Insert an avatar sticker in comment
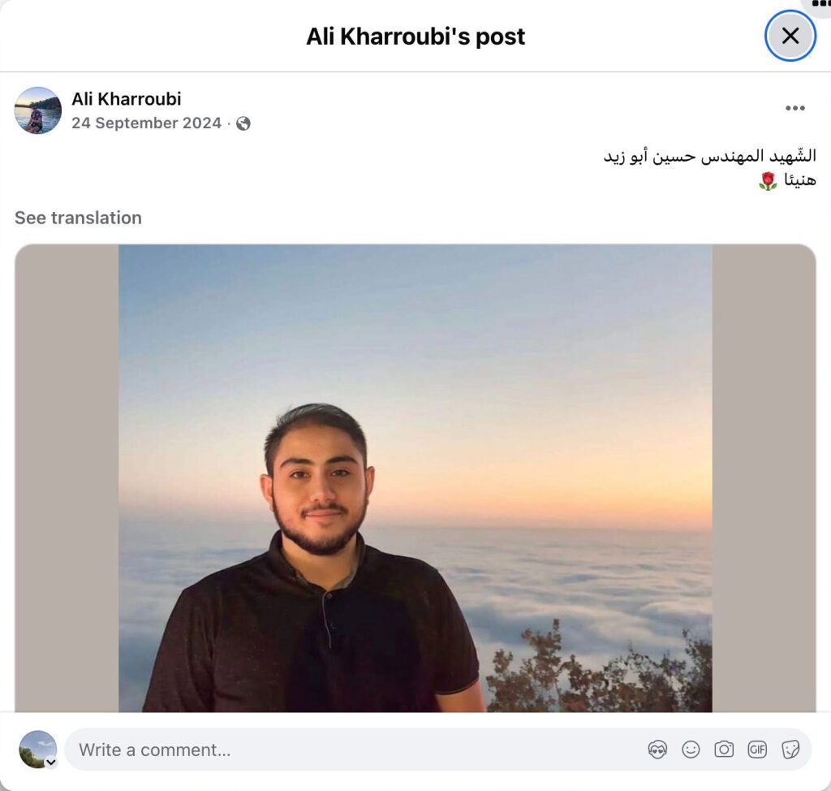The image size is (831, 791). (x=657, y=750)
